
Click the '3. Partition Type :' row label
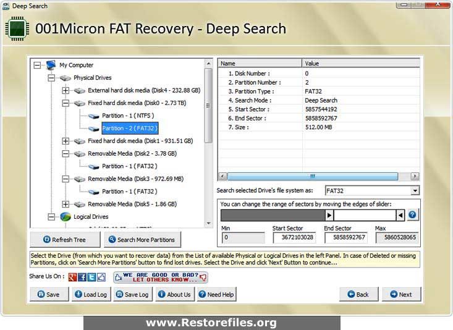251,91
